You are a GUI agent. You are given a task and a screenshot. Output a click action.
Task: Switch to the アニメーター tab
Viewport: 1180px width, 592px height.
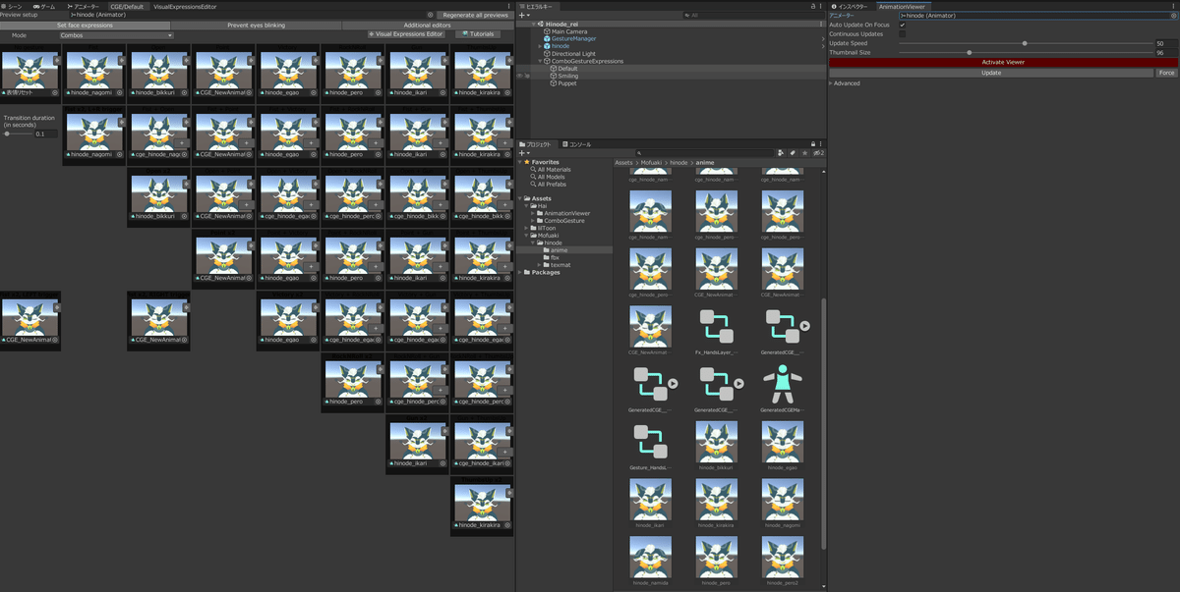[x=82, y=6]
